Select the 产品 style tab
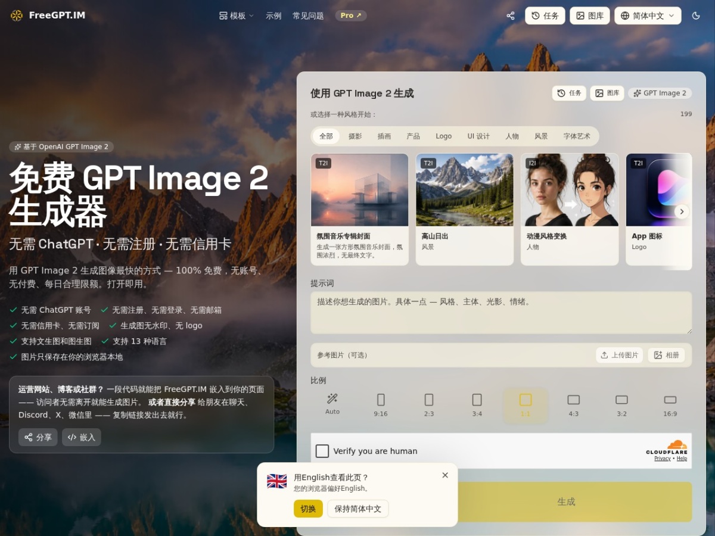 (x=414, y=136)
